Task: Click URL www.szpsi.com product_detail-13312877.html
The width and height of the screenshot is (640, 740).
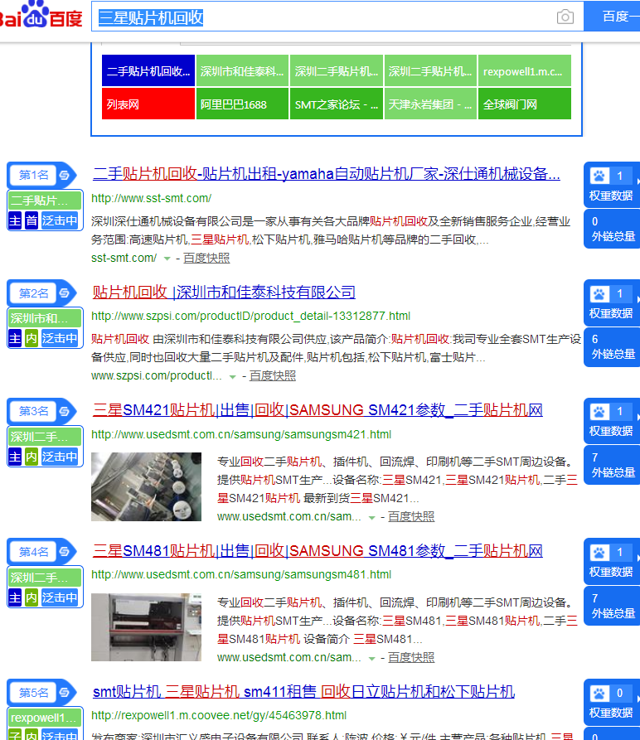Action: (250, 316)
